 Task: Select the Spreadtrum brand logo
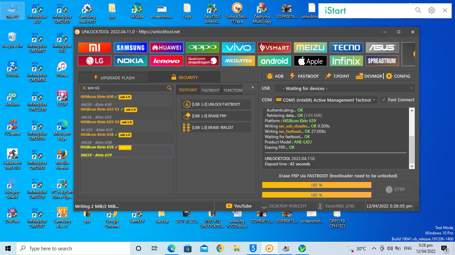point(382,61)
